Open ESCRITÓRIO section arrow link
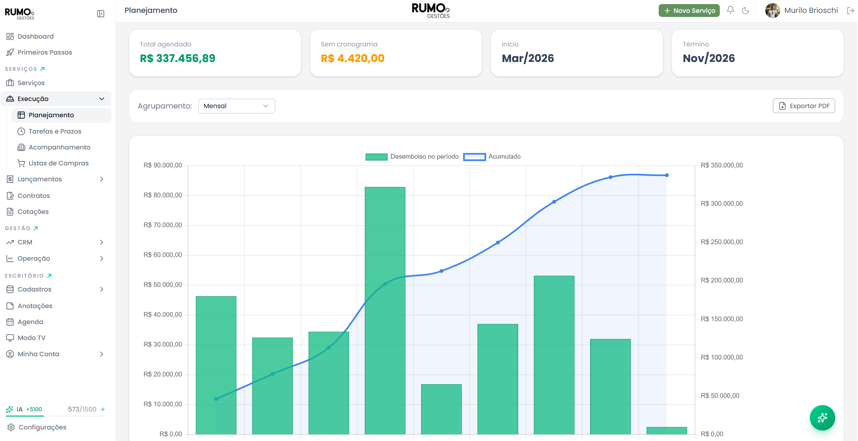 point(49,276)
